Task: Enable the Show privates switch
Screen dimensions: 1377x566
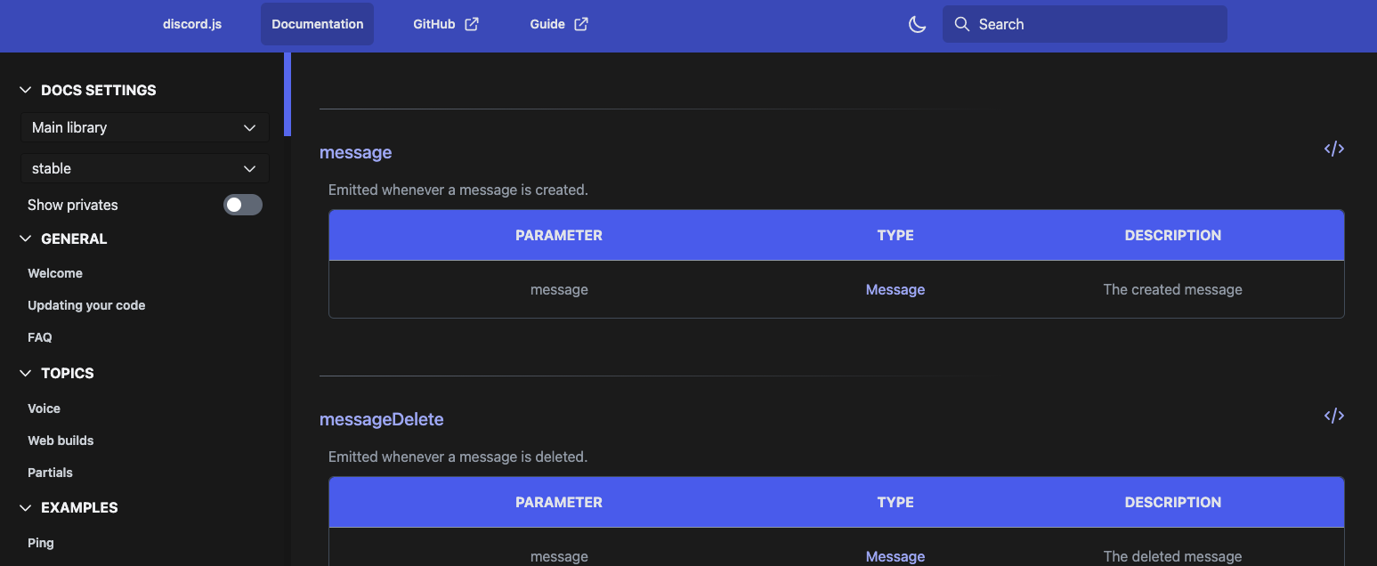Action: tap(242, 205)
